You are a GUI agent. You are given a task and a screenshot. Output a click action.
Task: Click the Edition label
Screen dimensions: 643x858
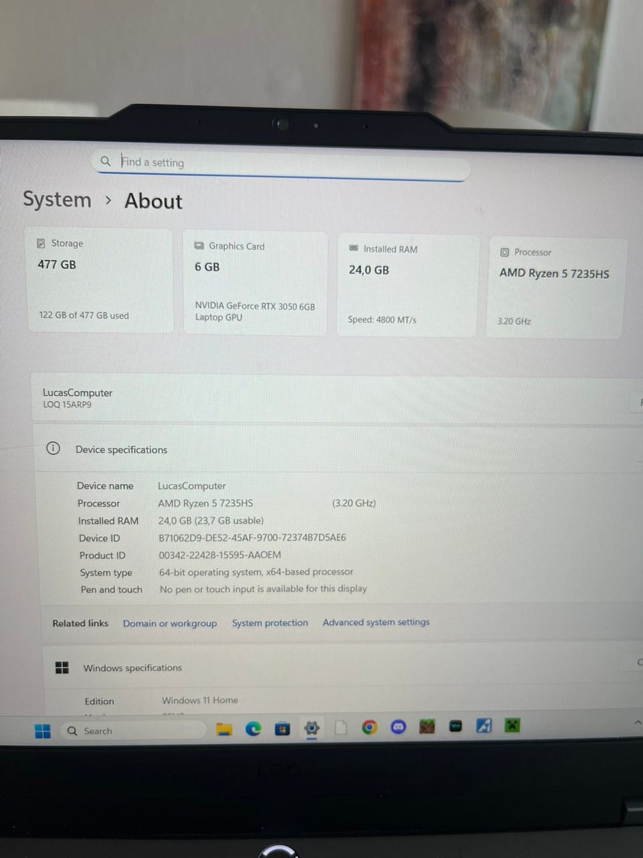point(99,701)
